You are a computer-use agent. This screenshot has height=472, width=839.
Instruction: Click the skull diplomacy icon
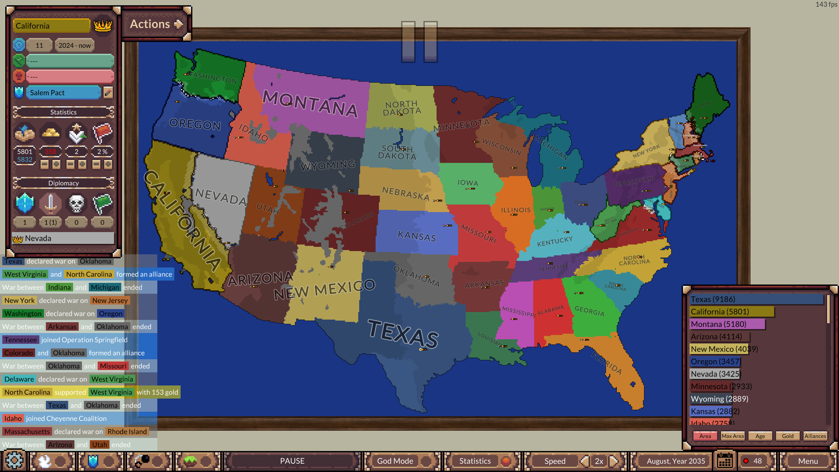[x=76, y=202]
